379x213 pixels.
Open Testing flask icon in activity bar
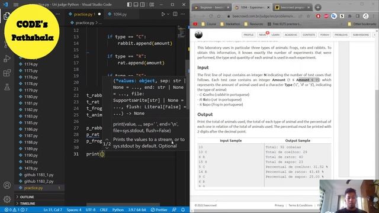coord(7,87)
